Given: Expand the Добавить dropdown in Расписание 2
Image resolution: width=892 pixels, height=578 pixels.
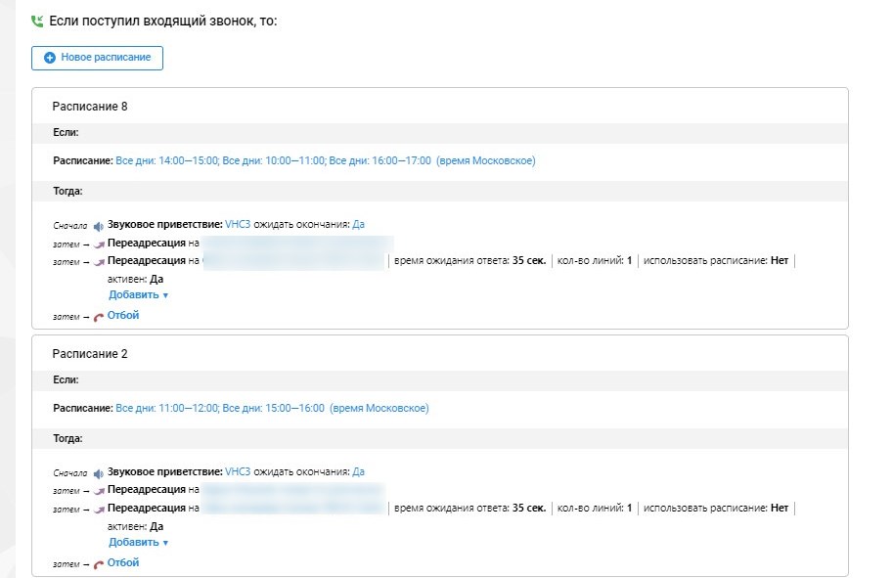Looking at the screenshot, I should [138, 542].
